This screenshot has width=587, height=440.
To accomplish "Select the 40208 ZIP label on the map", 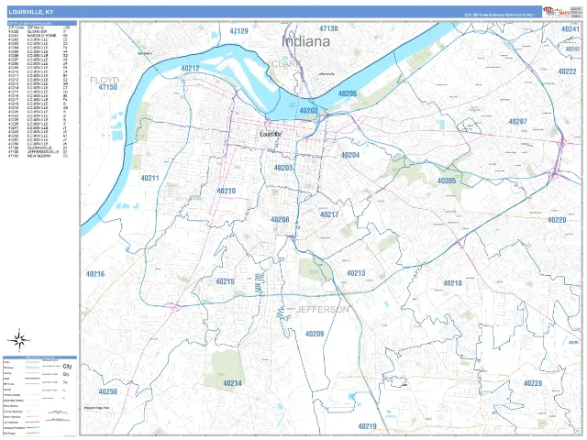I will (280, 219).
